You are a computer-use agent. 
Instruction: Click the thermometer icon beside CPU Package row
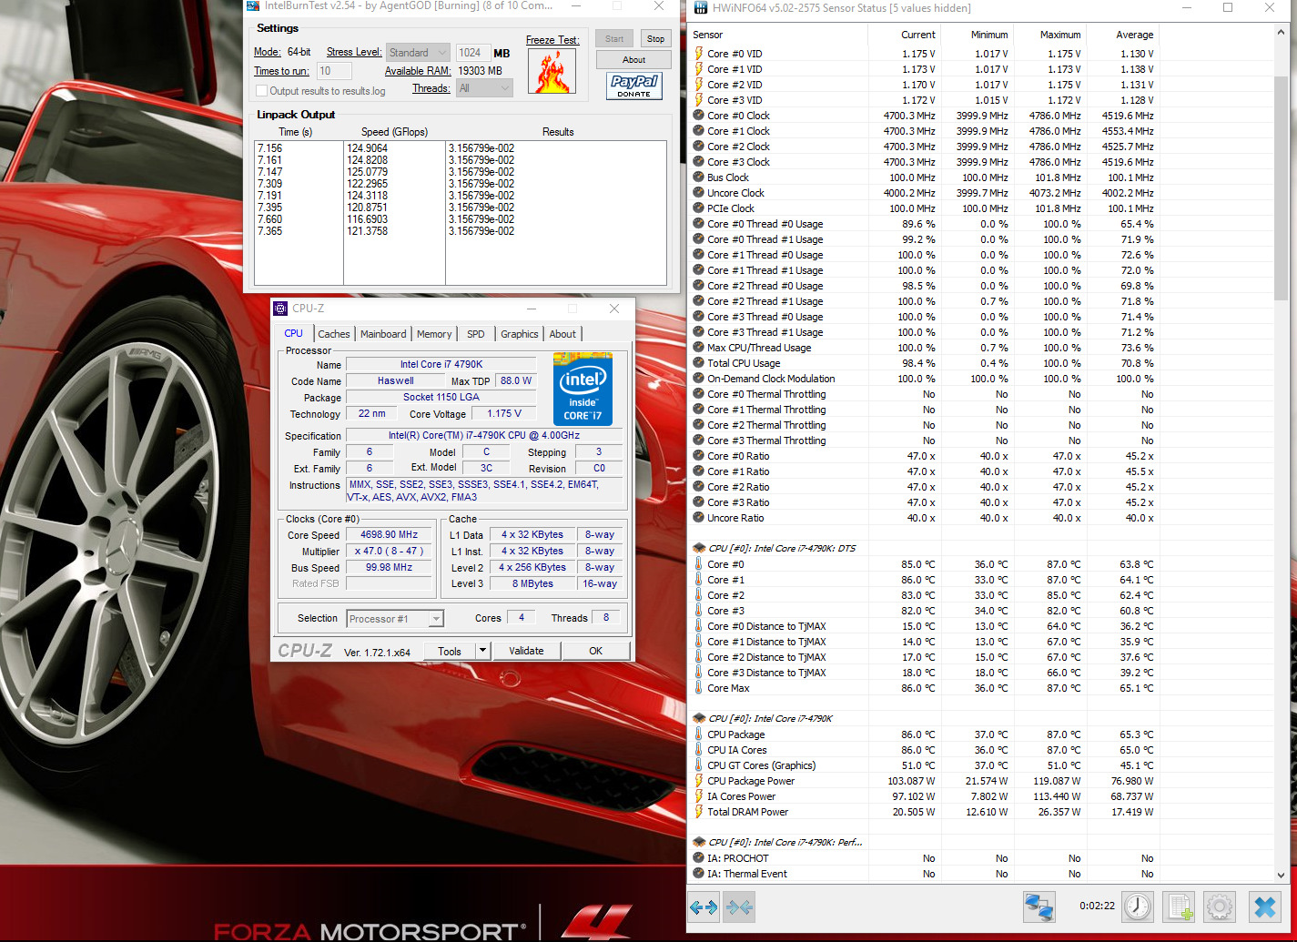[698, 734]
